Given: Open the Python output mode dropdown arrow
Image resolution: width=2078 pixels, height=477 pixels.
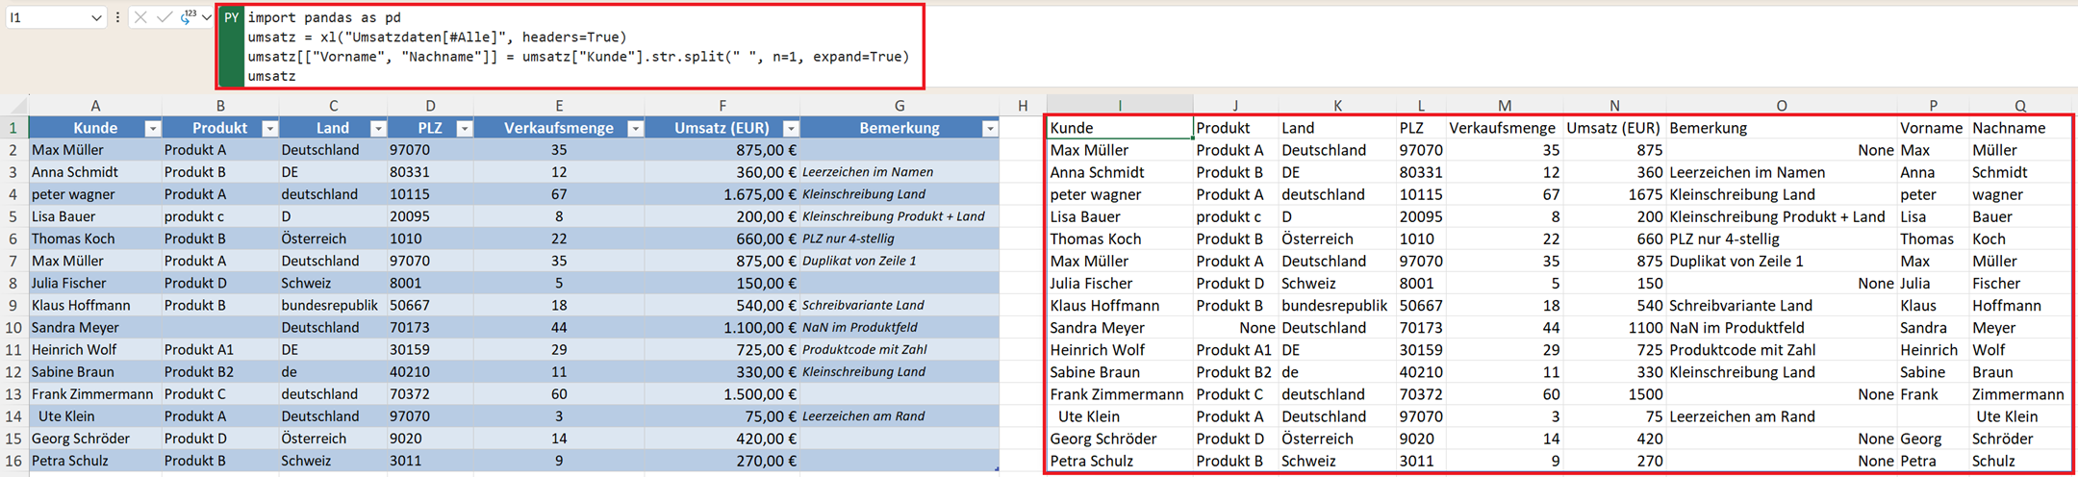Looking at the screenshot, I should coord(207,17).
